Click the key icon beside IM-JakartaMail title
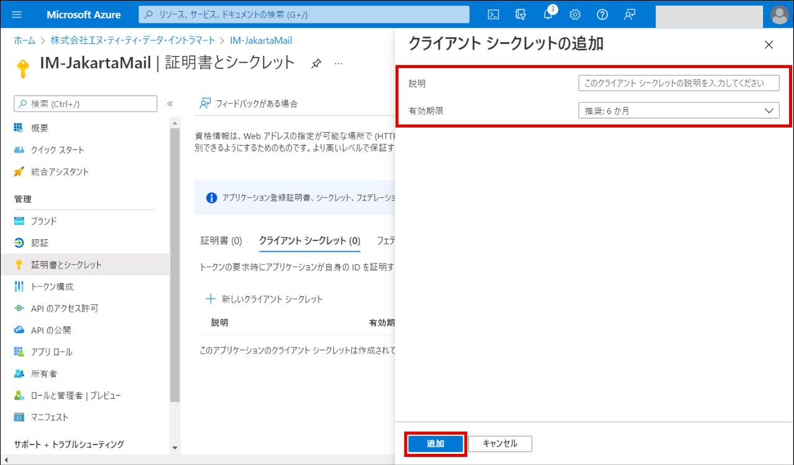This screenshot has width=794, height=465. pyautogui.click(x=23, y=68)
